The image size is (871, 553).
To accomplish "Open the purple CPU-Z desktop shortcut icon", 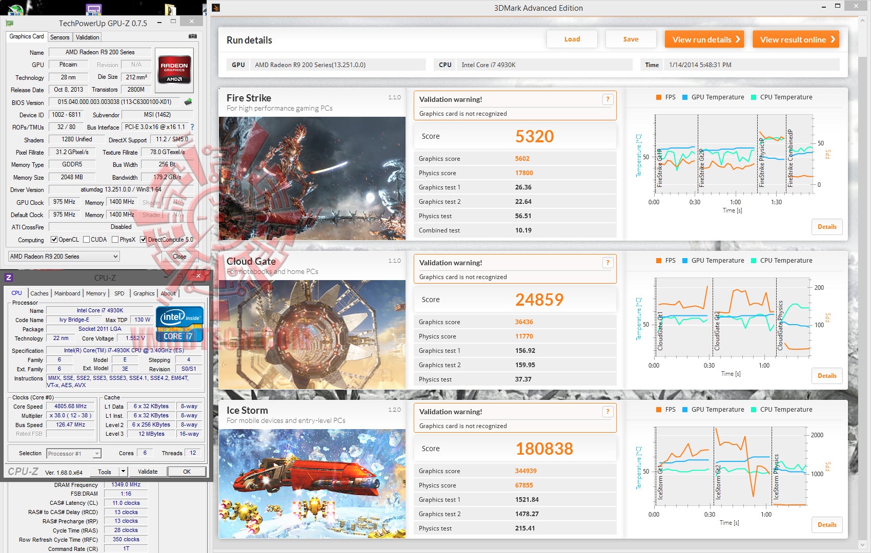I will click(94, 9).
